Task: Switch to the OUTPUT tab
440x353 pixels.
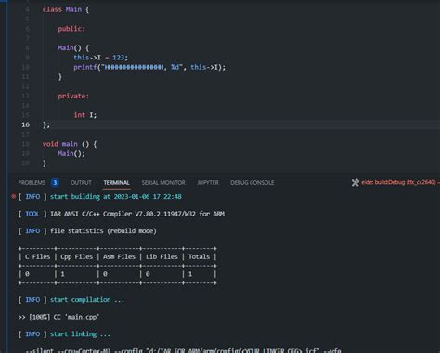Action: tap(81, 183)
